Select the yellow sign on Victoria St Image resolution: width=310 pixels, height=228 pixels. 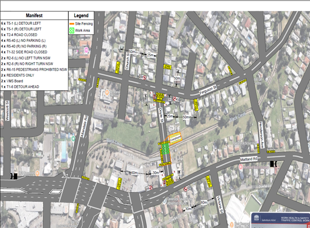(x=209, y=182)
